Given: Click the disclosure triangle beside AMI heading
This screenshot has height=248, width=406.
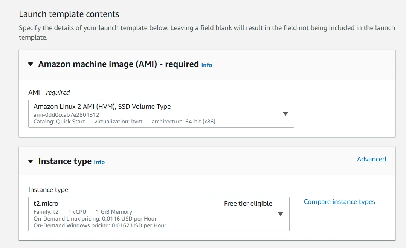Looking at the screenshot, I should 31,64.
